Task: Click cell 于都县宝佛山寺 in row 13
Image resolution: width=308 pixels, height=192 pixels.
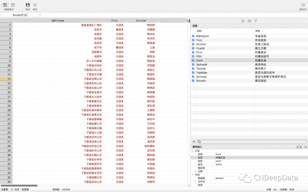Action: [x=93, y=79]
